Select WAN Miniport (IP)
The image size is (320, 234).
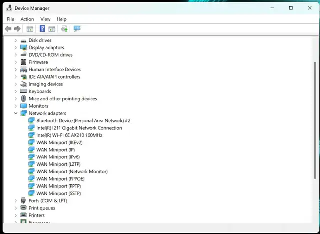point(55,150)
